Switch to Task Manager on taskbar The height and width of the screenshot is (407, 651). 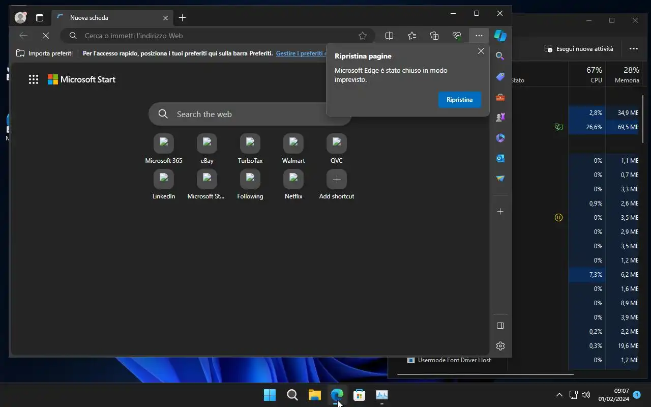click(x=381, y=395)
